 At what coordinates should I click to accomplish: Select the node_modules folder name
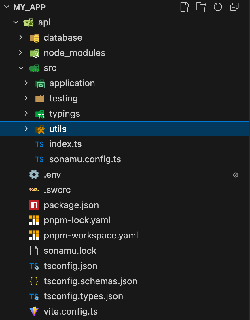coord(74,53)
